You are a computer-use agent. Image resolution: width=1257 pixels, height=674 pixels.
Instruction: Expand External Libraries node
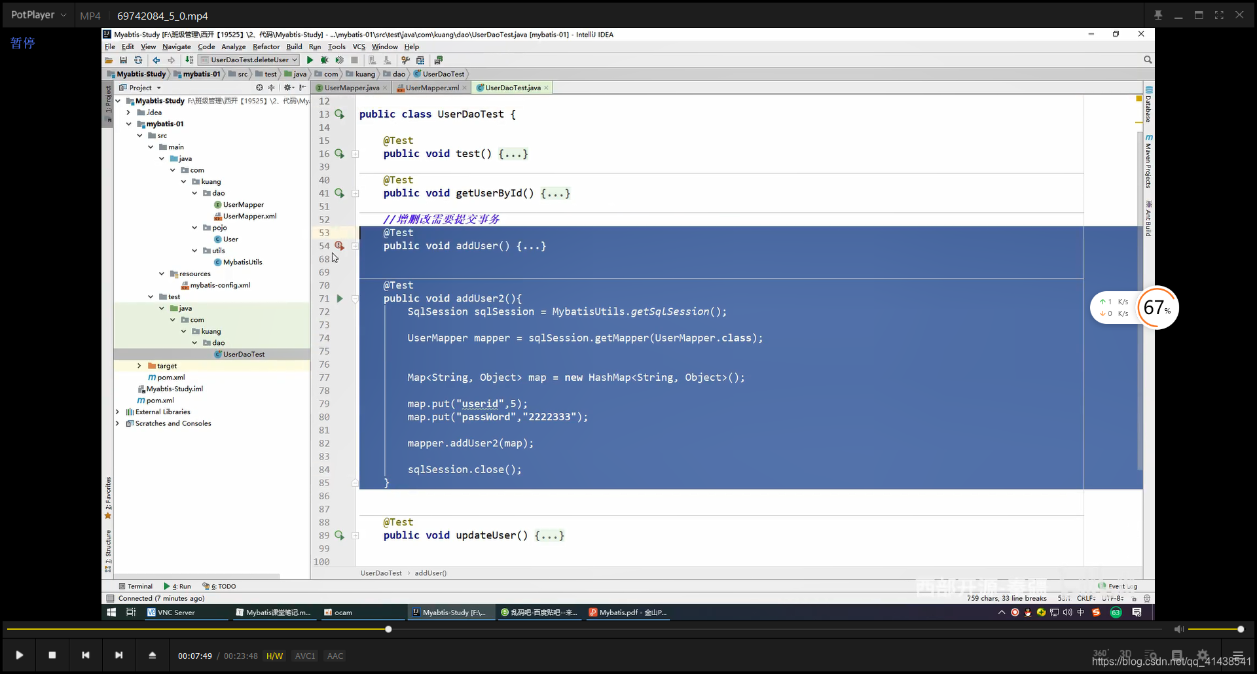pos(118,412)
